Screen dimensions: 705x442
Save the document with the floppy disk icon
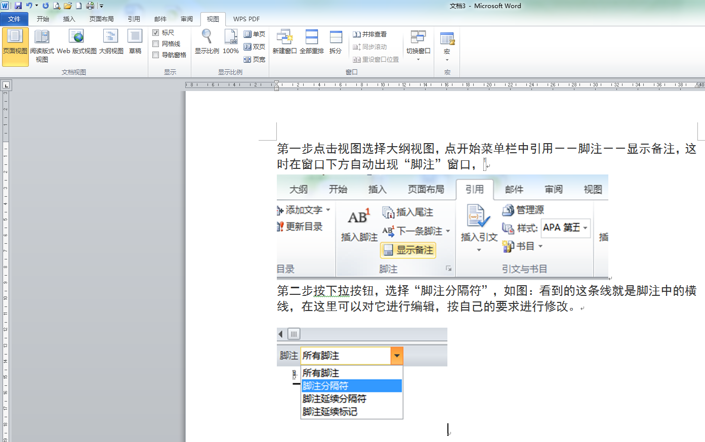click(x=18, y=6)
